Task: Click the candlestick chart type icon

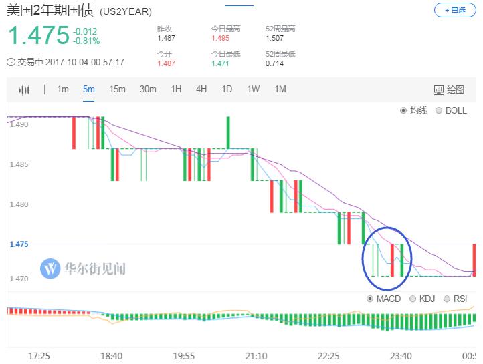Action: pos(25,89)
